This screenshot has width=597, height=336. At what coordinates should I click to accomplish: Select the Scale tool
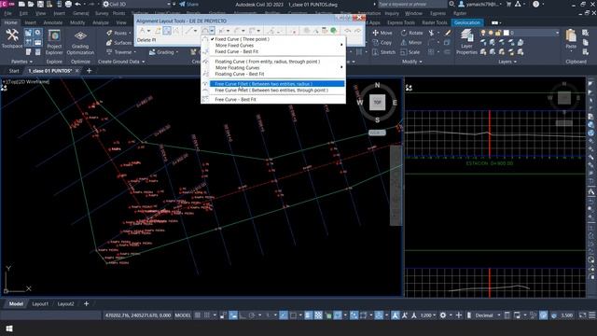click(410, 52)
